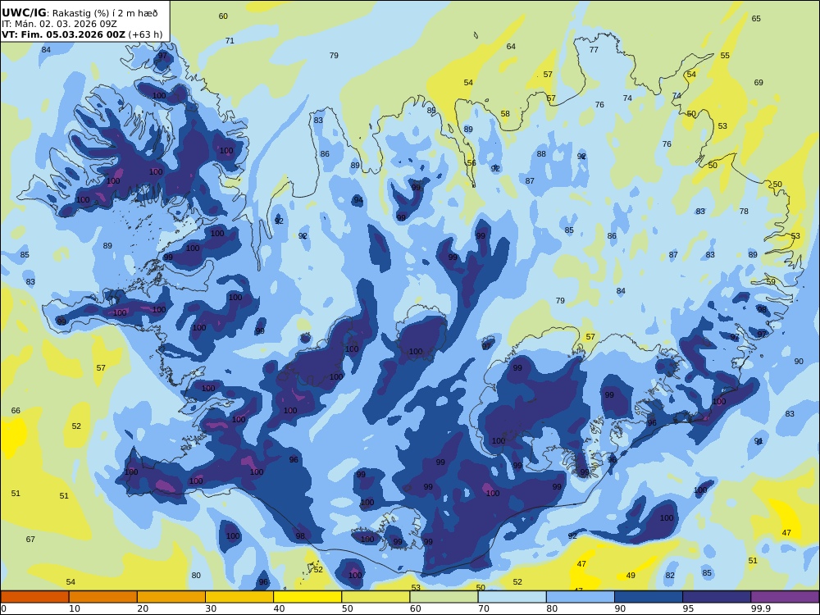Click the 0–10 dark orange legend swatch
Viewport: 820px width, 615px height.
[x=35, y=597]
